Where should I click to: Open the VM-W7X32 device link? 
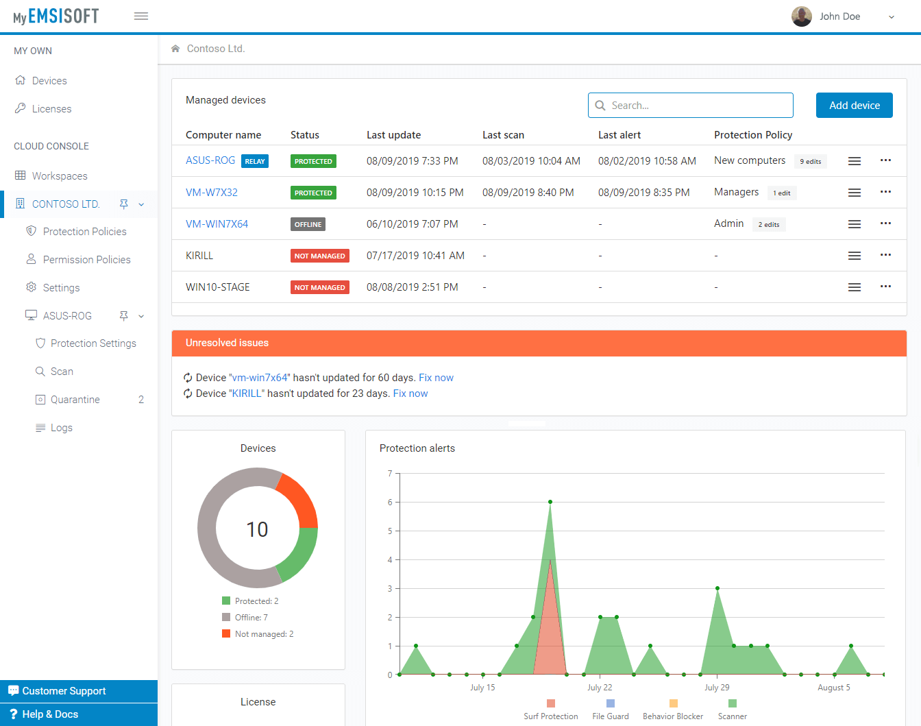pos(212,193)
